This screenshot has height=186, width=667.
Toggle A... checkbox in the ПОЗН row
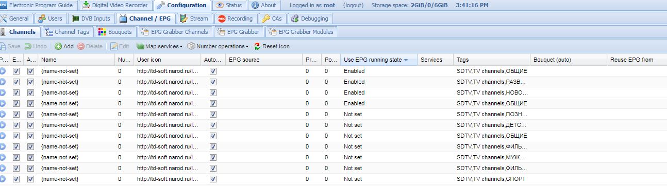pos(31,114)
